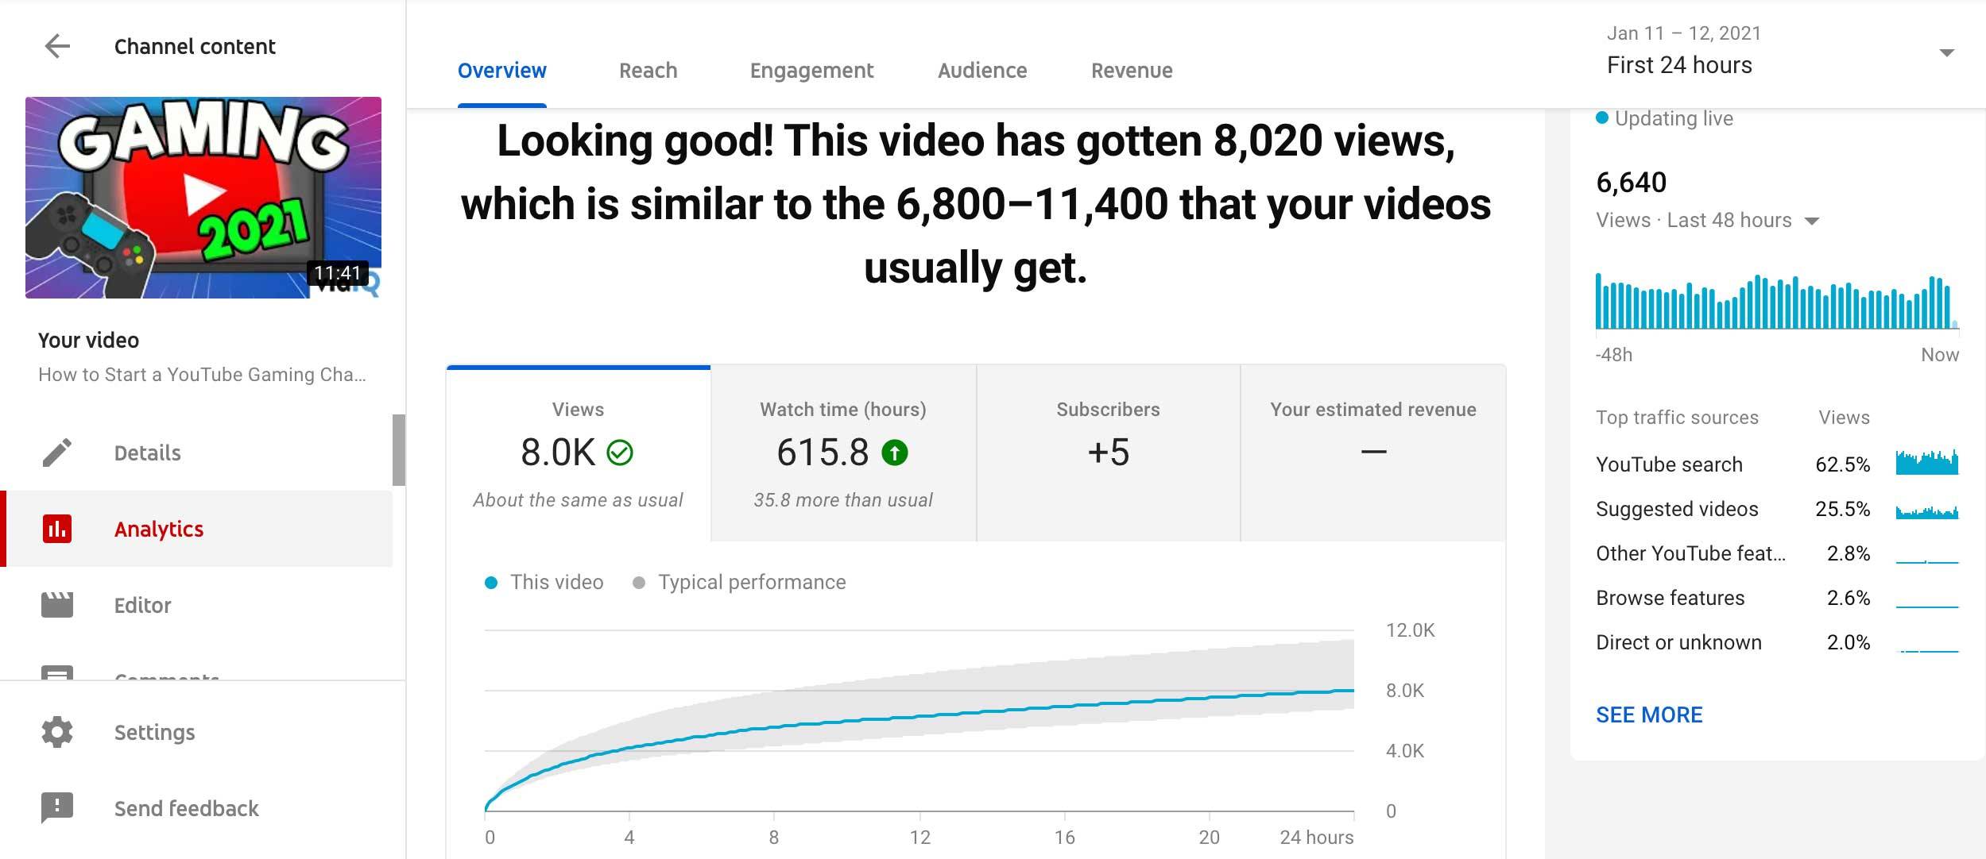1986x859 pixels.
Task: Toggle the This video legend dot
Action: coord(491,583)
